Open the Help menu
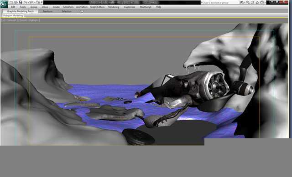 [x=158, y=7]
